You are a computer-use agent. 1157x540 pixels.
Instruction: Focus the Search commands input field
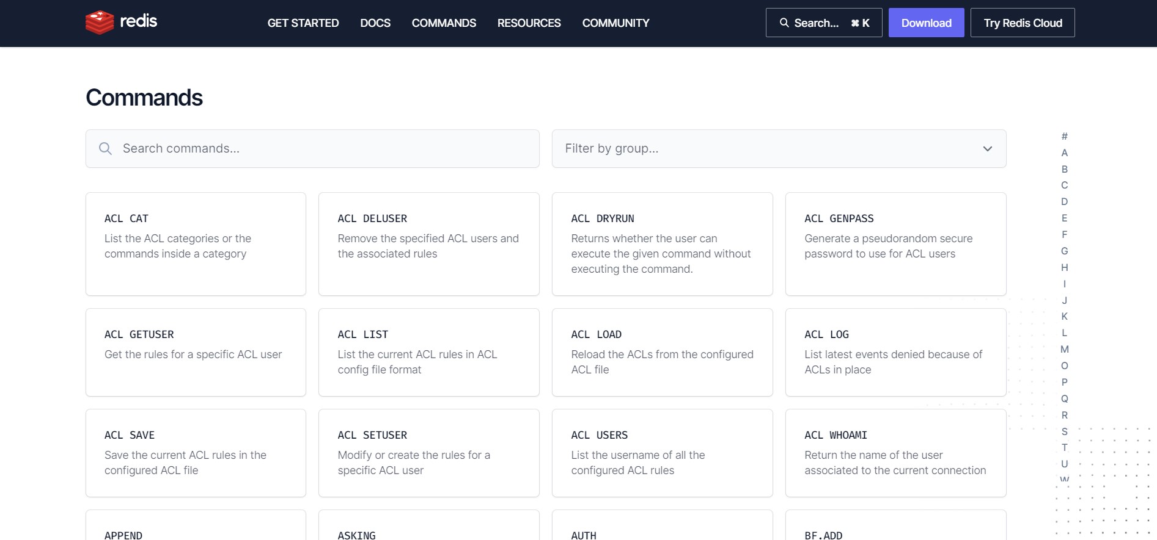coord(324,149)
